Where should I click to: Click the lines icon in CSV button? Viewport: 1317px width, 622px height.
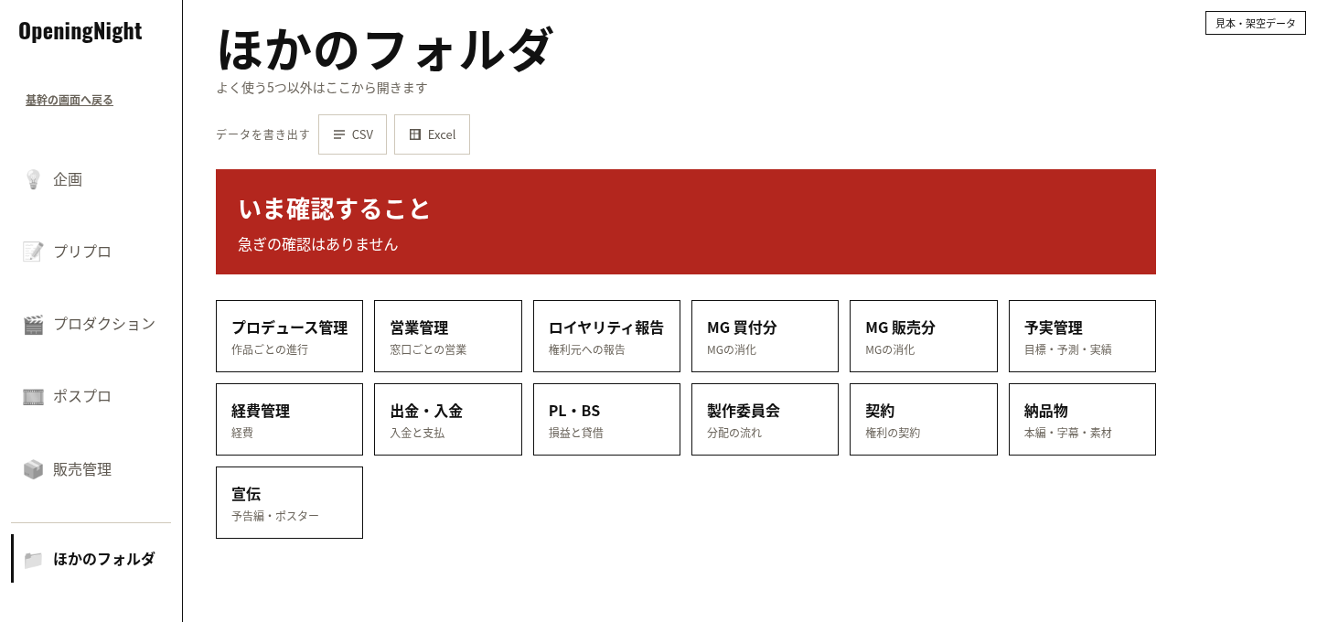point(339,134)
